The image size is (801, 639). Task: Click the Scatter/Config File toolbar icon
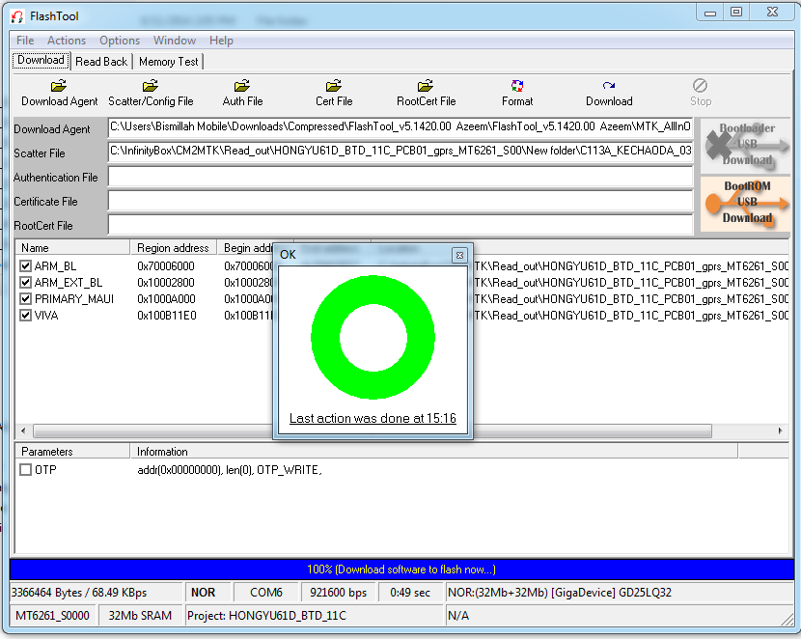pos(151,85)
